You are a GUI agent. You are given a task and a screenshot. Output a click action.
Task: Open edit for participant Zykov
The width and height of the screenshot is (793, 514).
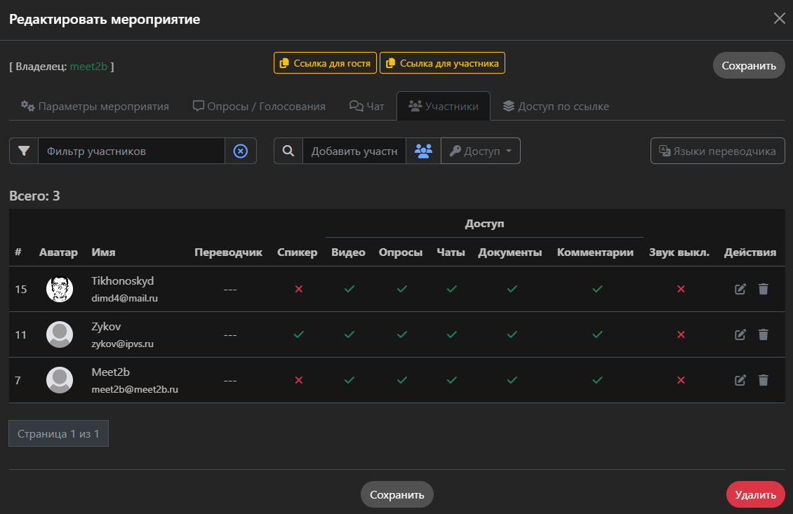740,334
